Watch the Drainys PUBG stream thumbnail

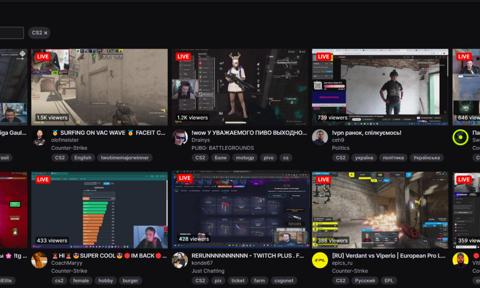tap(240, 87)
